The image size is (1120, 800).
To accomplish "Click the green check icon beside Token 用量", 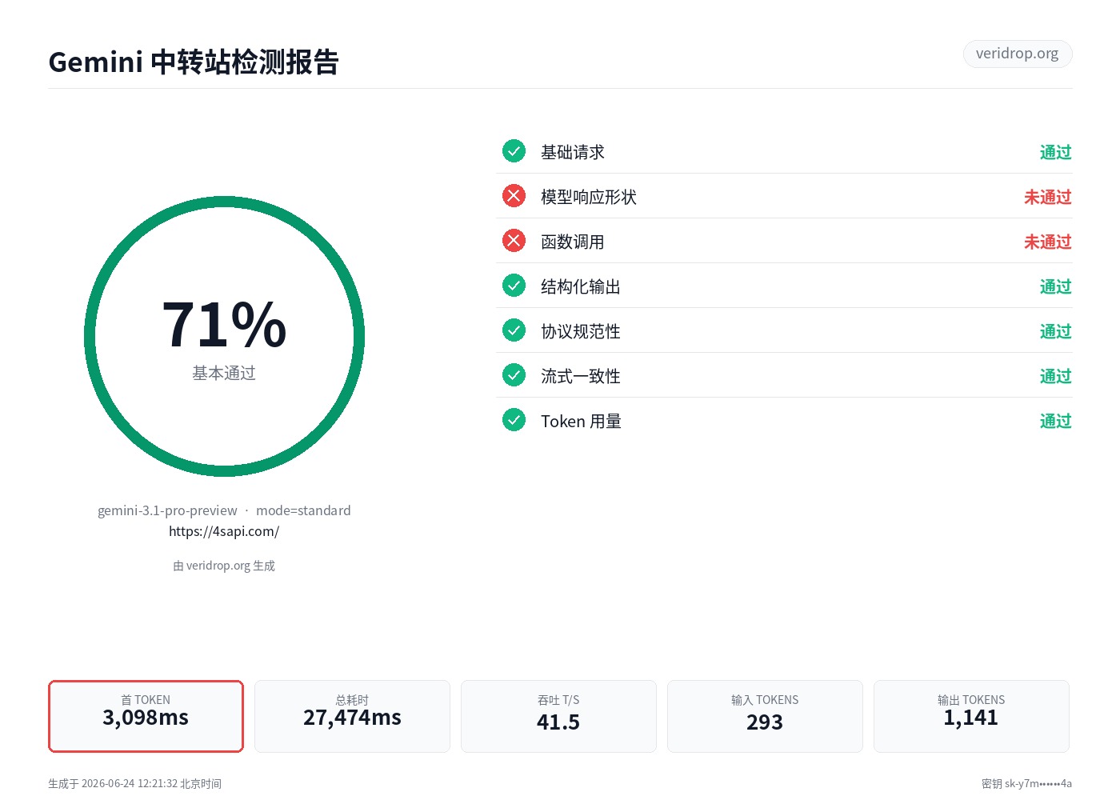I will pos(514,420).
